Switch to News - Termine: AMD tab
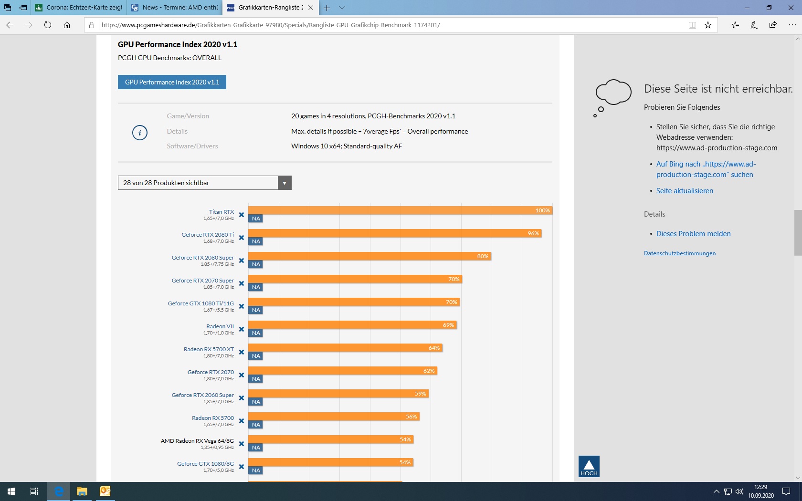 point(175,8)
